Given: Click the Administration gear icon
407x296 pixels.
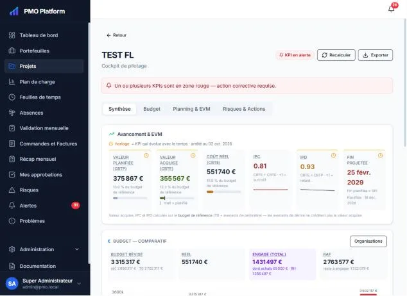Looking at the screenshot, I should pos(12,249).
